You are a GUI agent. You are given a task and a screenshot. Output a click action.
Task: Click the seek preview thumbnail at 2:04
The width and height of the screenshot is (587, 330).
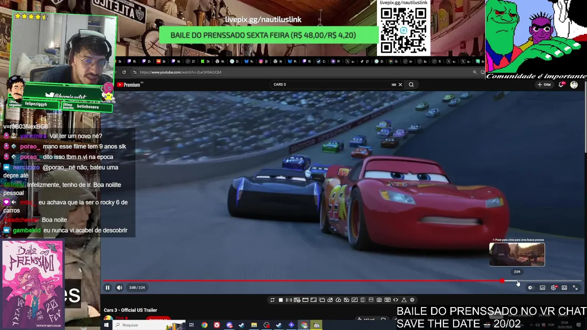pos(517,254)
